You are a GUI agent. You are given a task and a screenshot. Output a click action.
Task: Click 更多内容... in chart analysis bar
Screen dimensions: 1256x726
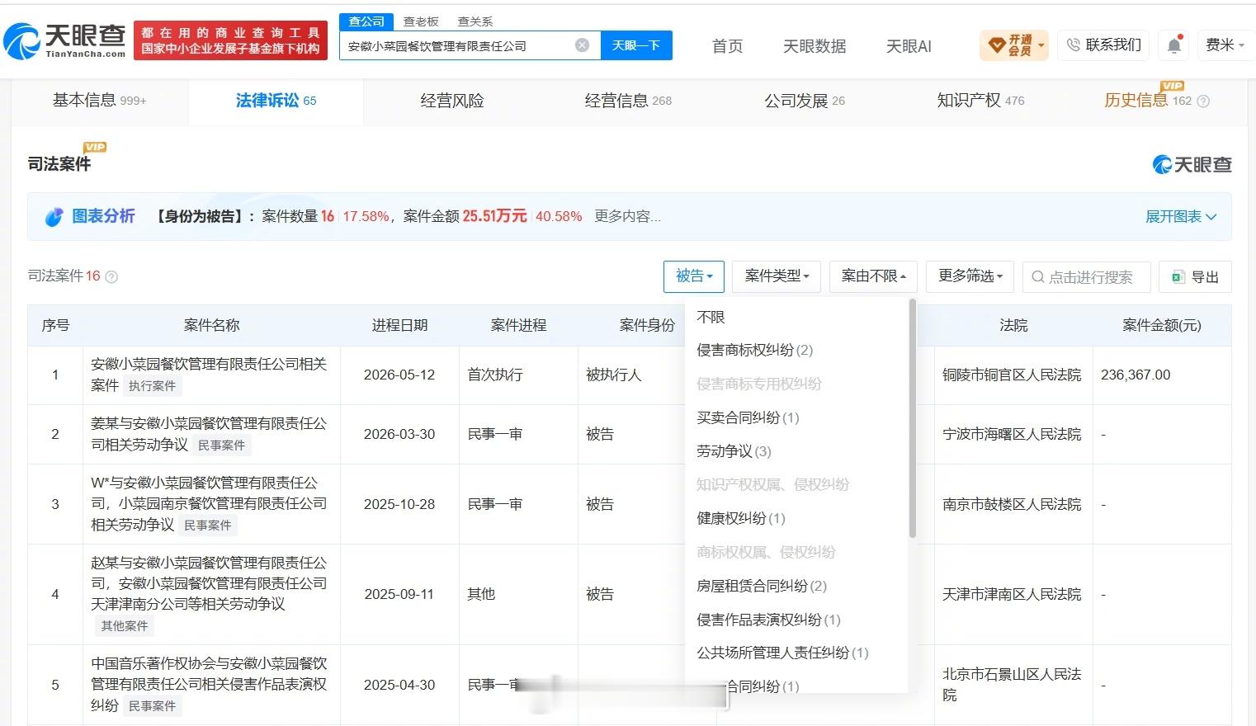pyautogui.click(x=627, y=216)
